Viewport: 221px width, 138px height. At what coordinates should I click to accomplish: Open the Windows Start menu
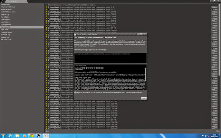click(3, 136)
